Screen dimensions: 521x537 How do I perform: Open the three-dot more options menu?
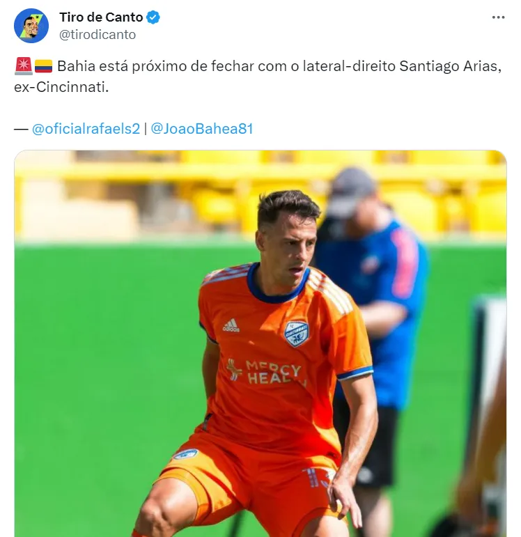(498, 17)
